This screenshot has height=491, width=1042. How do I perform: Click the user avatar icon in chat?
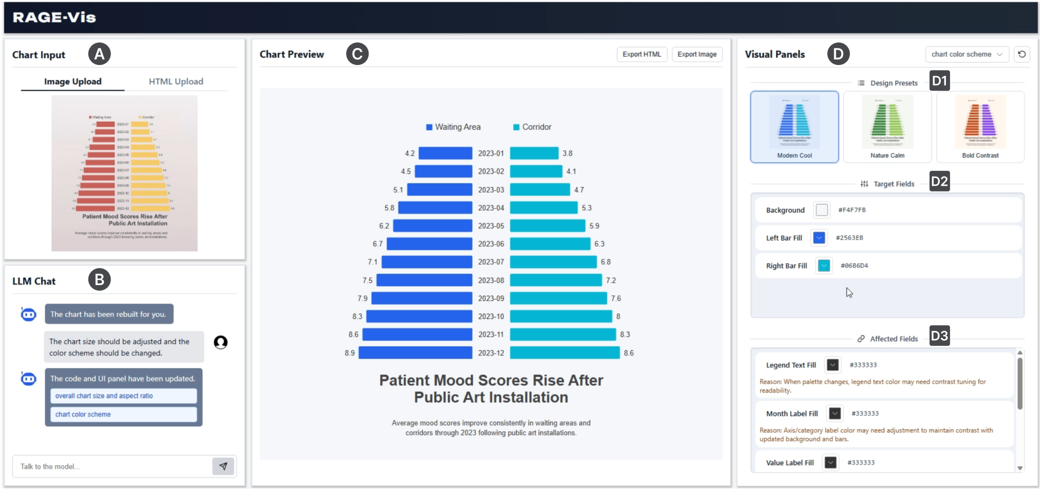tap(220, 342)
